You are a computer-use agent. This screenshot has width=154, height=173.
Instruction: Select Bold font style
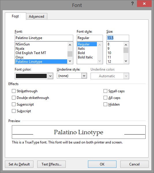(87, 53)
